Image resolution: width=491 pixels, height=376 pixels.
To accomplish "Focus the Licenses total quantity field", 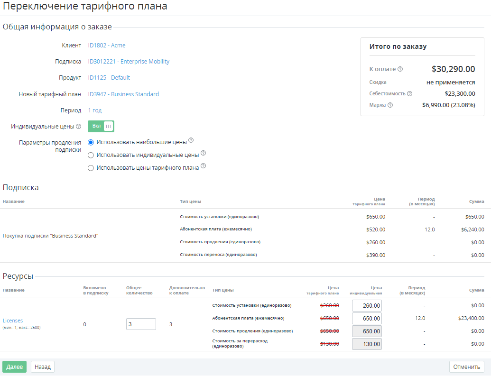I will tap(141, 324).
